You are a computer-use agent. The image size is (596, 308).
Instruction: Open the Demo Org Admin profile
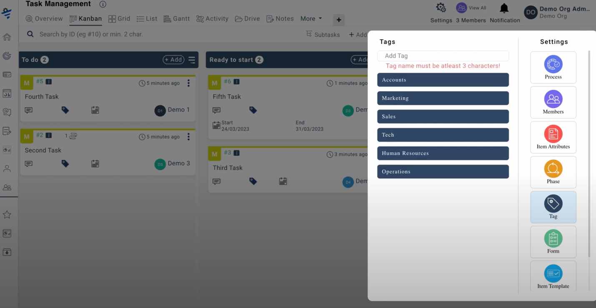coord(557,12)
